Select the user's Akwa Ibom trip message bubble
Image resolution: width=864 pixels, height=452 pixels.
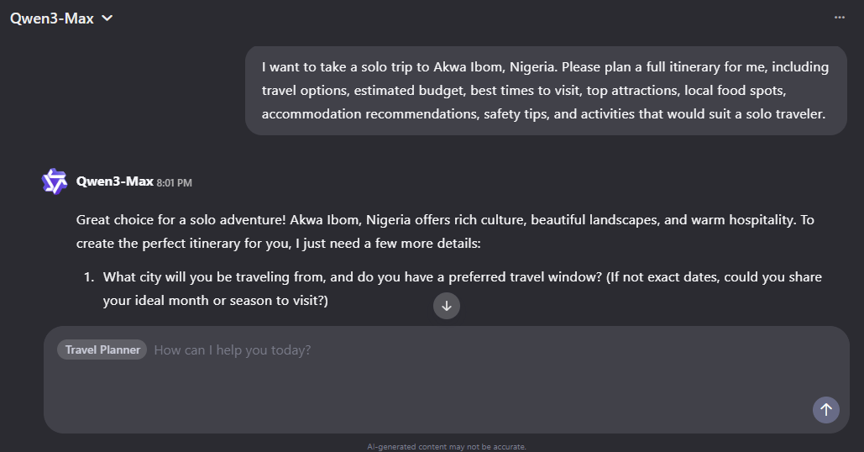(546, 90)
